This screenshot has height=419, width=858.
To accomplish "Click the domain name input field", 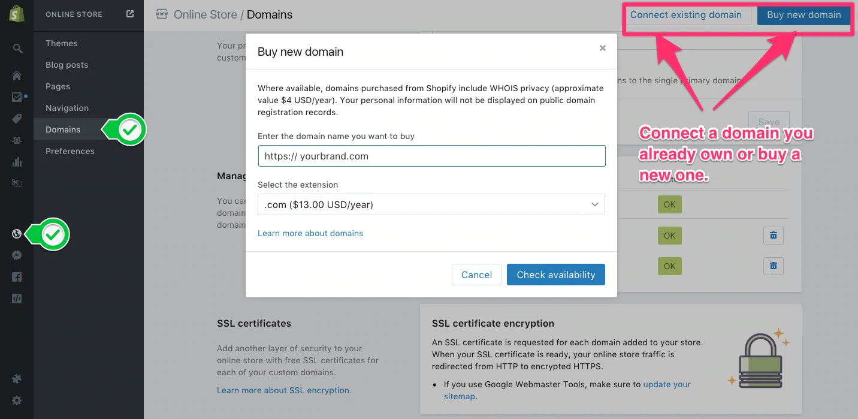I will [x=431, y=156].
